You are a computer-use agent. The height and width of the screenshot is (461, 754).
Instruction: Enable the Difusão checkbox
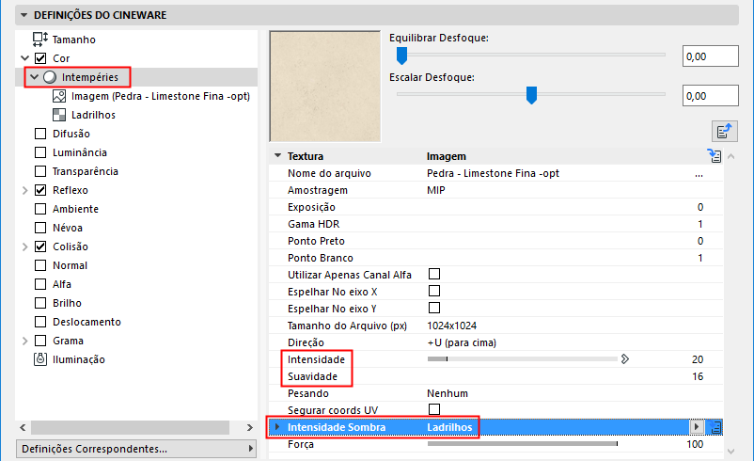(x=40, y=134)
